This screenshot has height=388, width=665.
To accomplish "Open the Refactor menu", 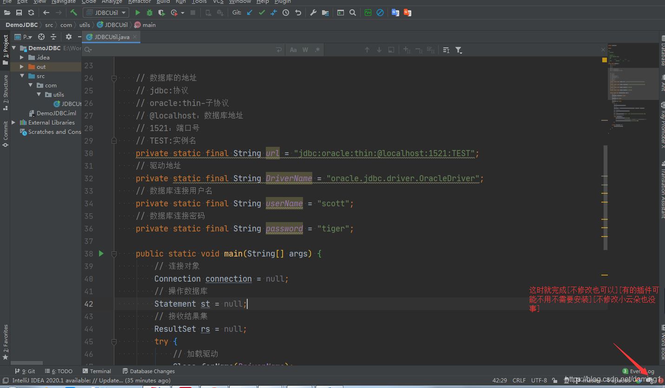I will coord(139,2).
